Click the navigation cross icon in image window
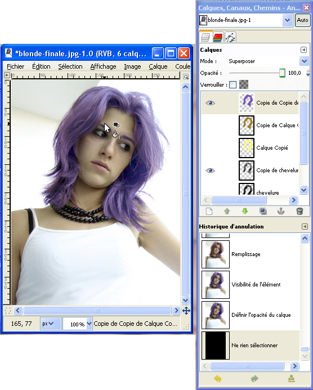313x390 pixels. (186, 311)
